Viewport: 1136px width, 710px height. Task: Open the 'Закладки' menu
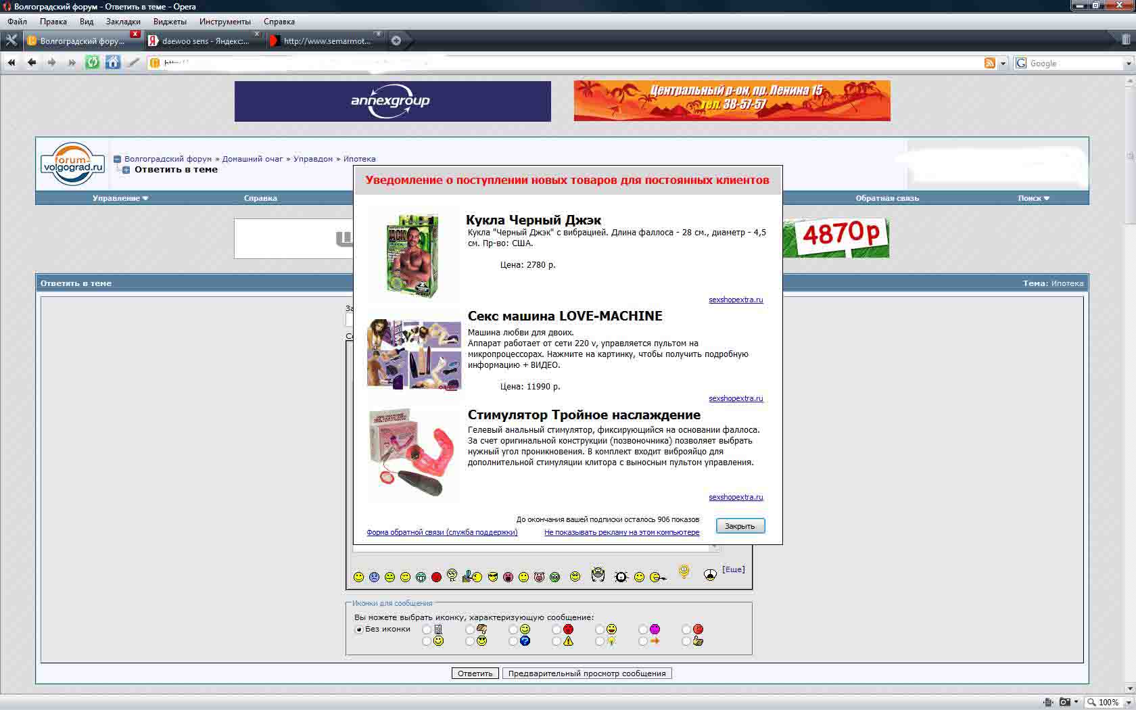click(123, 22)
